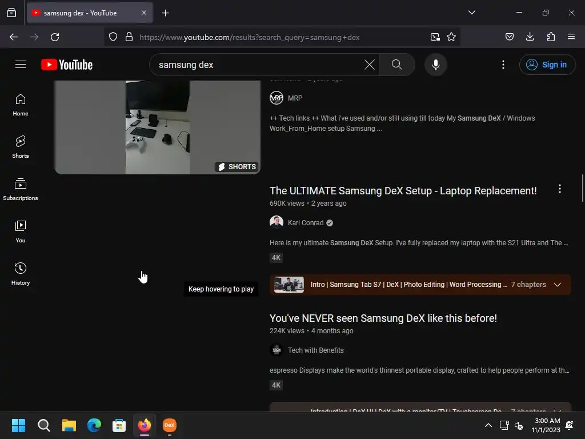Open Shorts from the sidebar
Image resolution: width=585 pixels, height=439 pixels.
(x=21, y=147)
